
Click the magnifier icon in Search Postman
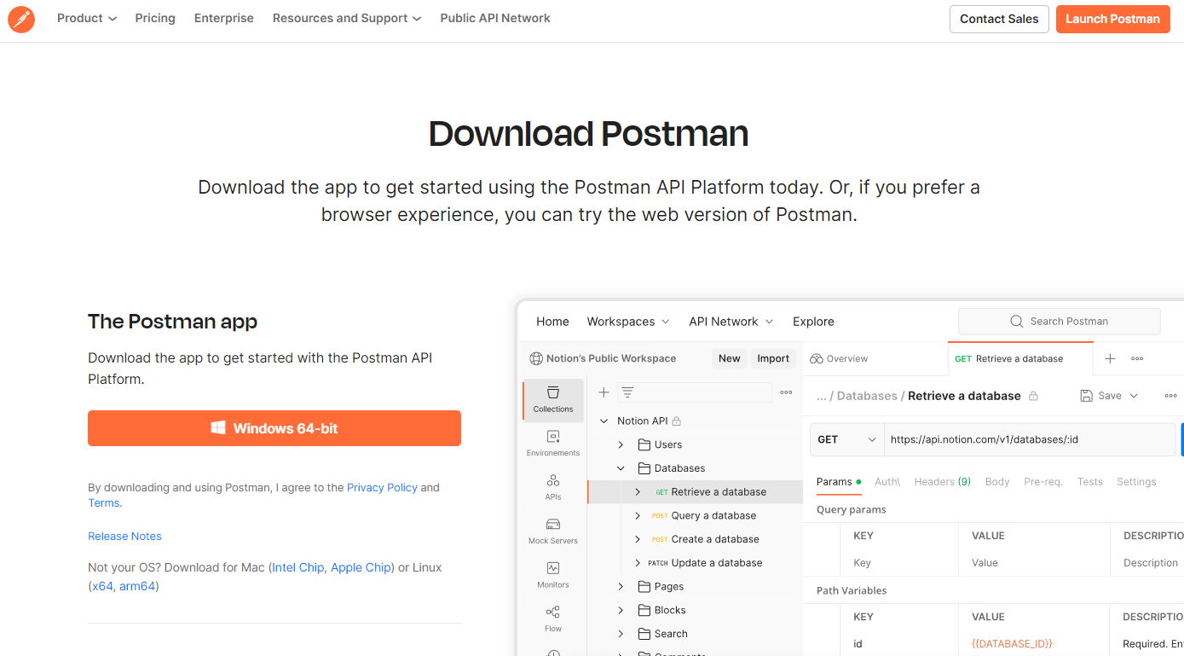(1016, 322)
